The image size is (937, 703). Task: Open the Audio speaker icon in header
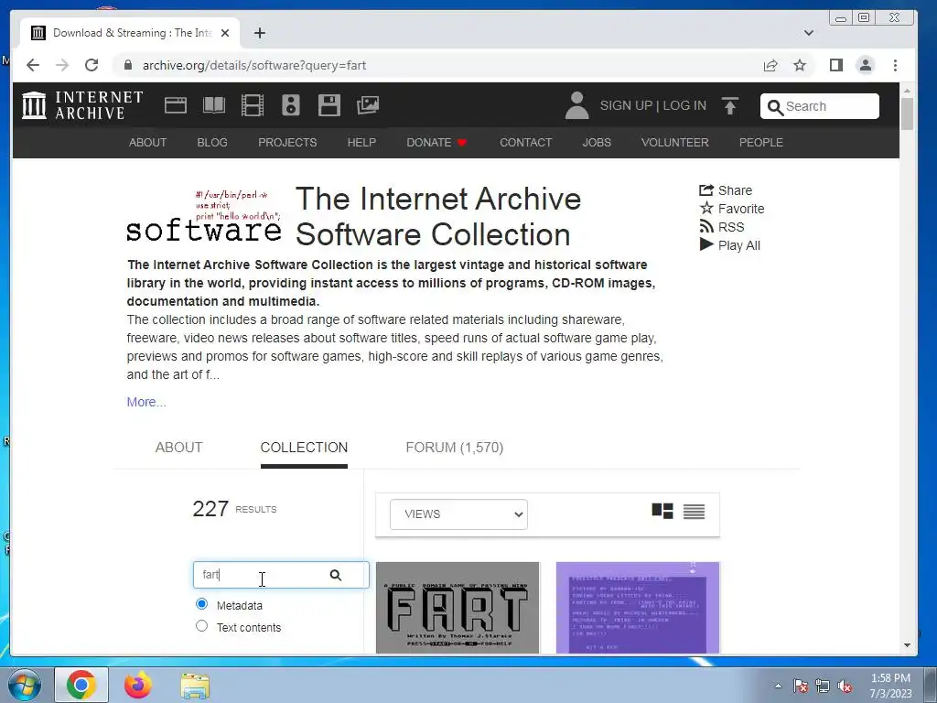291,105
